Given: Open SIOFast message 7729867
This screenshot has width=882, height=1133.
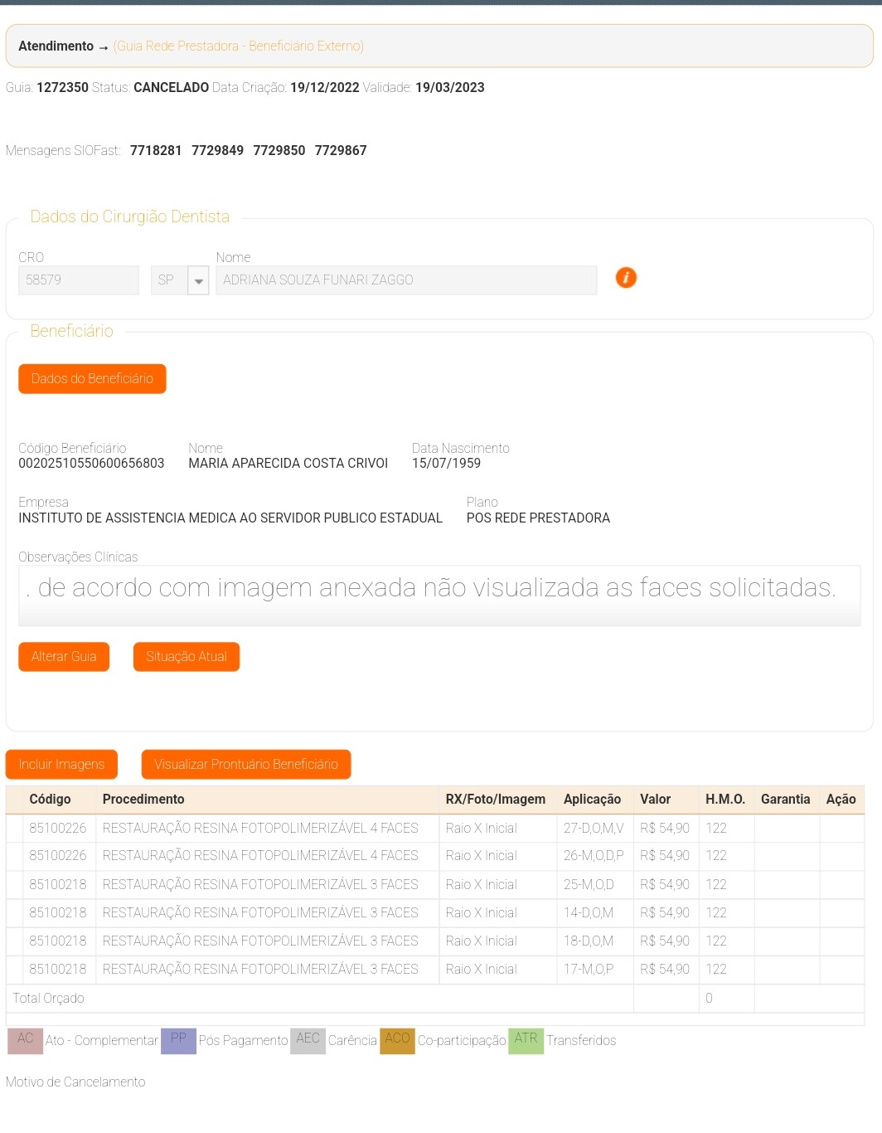Looking at the screenshot, I should (340, 151).
